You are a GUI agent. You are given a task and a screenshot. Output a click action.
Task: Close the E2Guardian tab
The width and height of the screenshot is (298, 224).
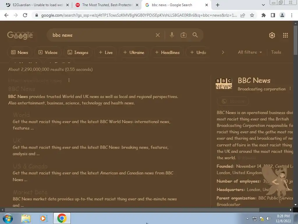[68, 5]
